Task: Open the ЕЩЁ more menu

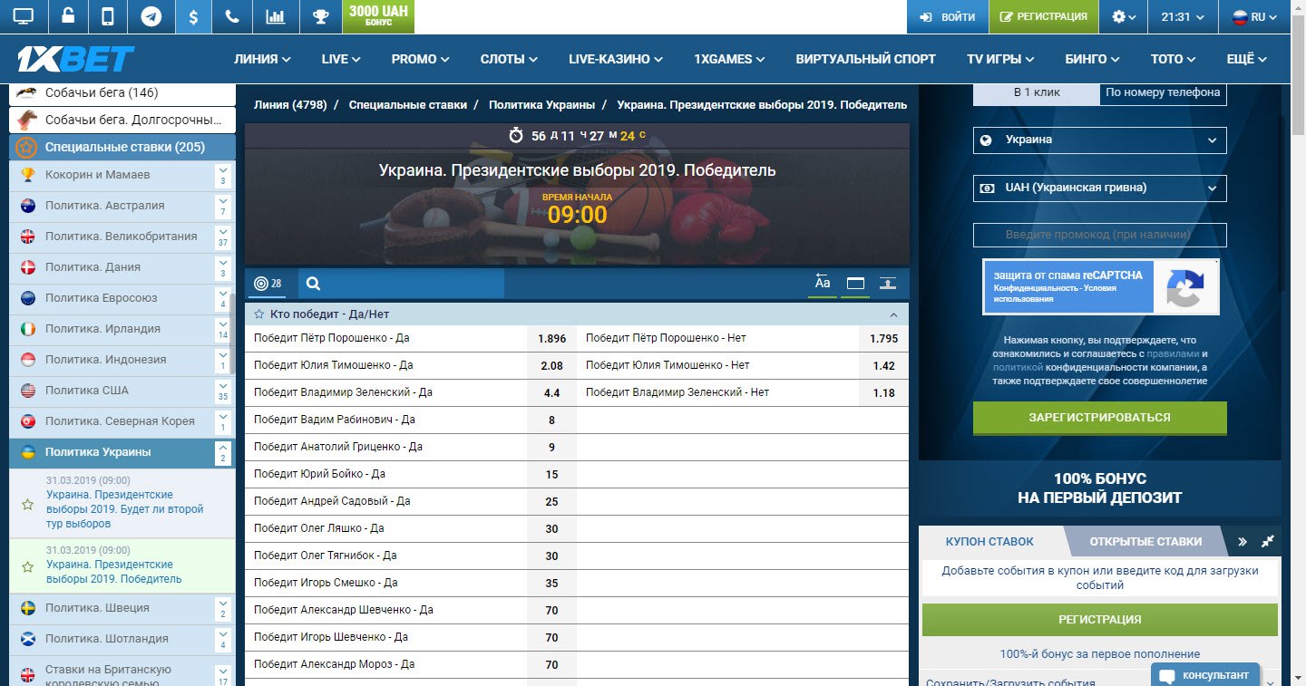Action: click(x=1246, y=59)
